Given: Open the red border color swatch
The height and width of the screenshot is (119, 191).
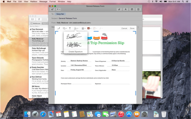Looking at the screenshot, I should click(89, 28).
